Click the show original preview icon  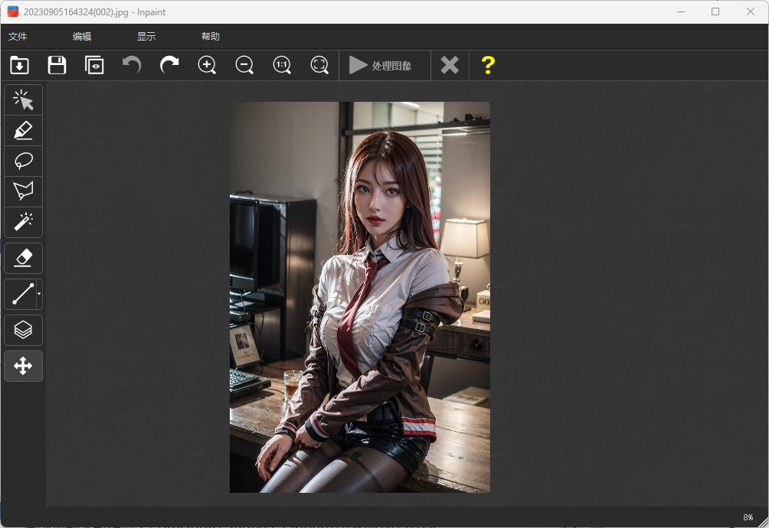click(x=94, y=65)
